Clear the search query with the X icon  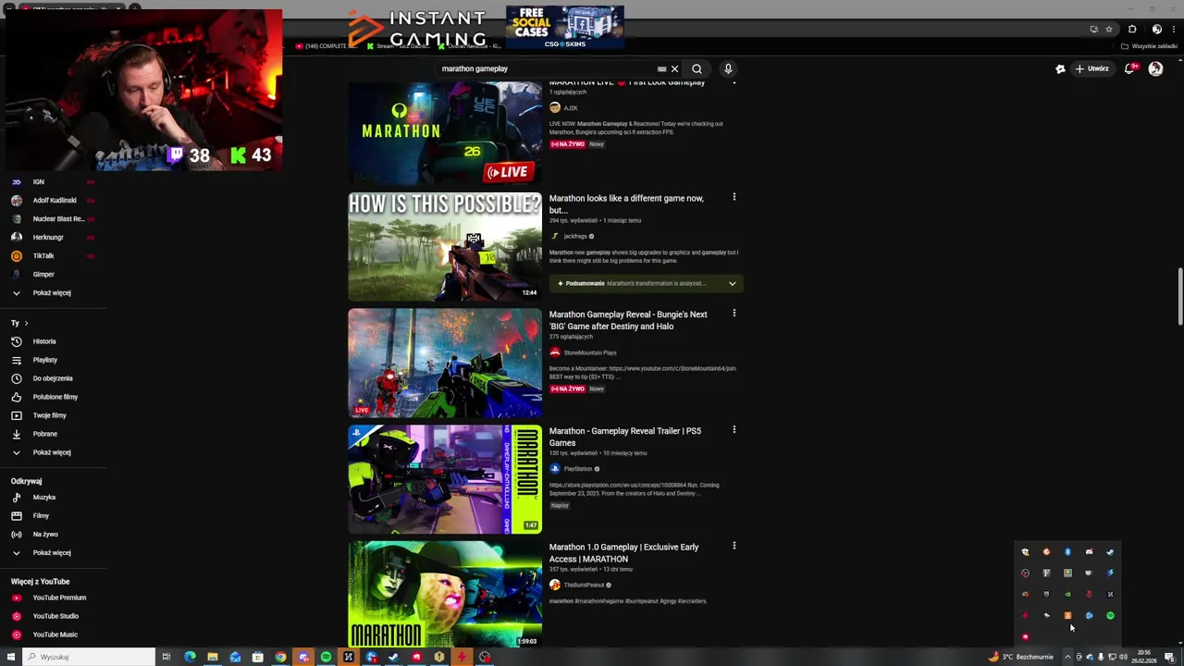[x=674, y=68]
